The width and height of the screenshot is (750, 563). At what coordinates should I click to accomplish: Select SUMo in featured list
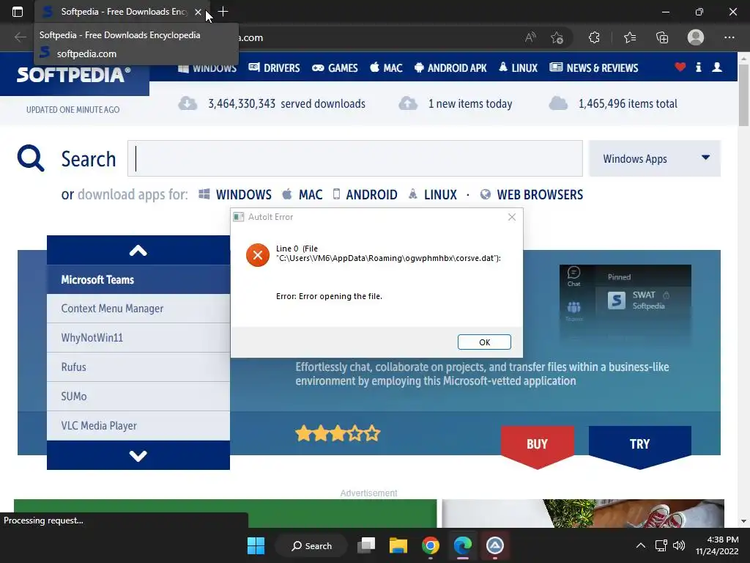[x=138, y=397]
